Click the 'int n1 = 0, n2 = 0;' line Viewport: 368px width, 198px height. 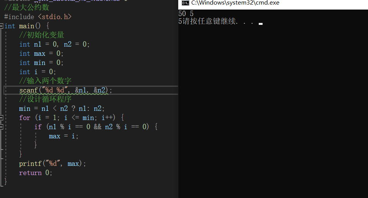(x=54, y=44)
